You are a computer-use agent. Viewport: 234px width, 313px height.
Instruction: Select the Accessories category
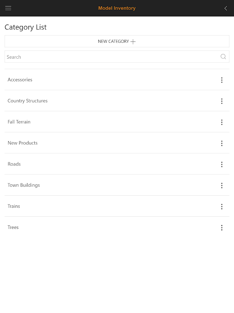[x=20, y=80]
